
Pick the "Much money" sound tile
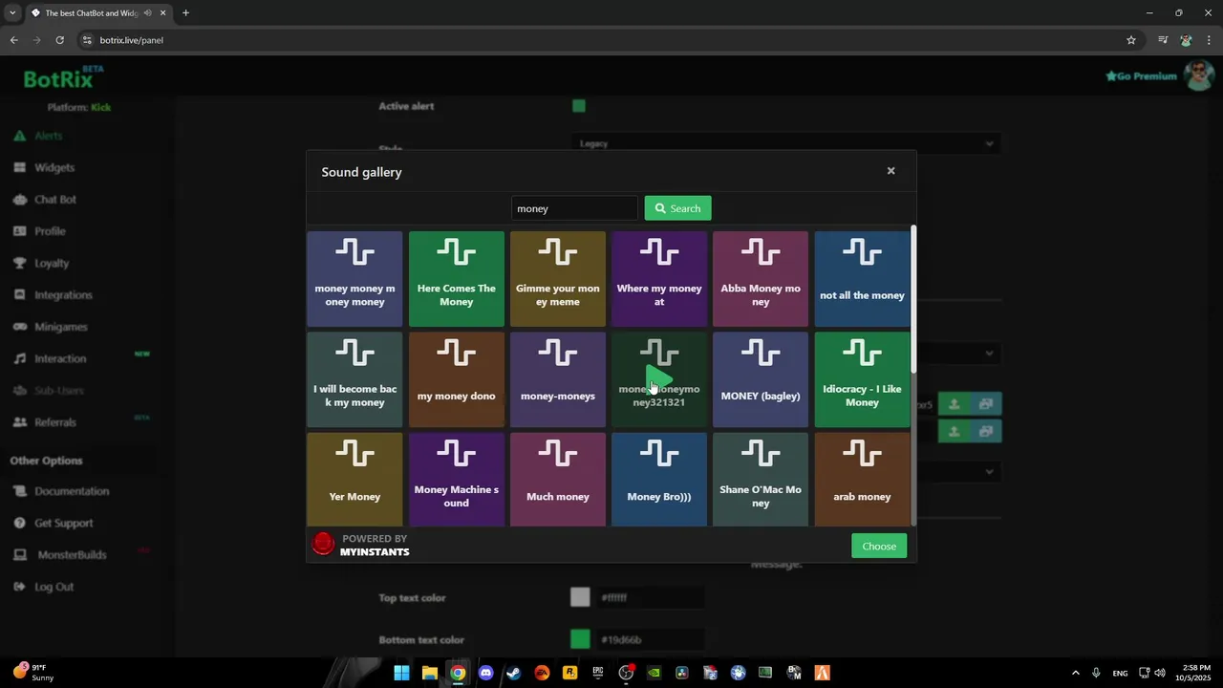point(558,479)
